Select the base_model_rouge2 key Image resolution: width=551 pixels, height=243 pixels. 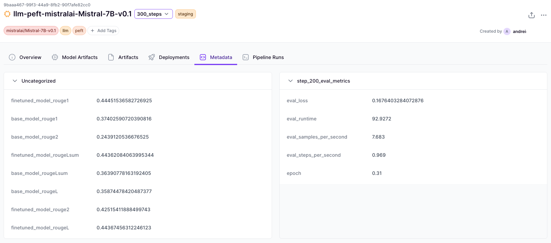point(35,137)
